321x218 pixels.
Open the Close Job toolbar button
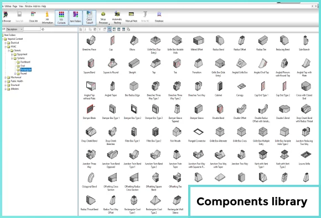(33, 17)
